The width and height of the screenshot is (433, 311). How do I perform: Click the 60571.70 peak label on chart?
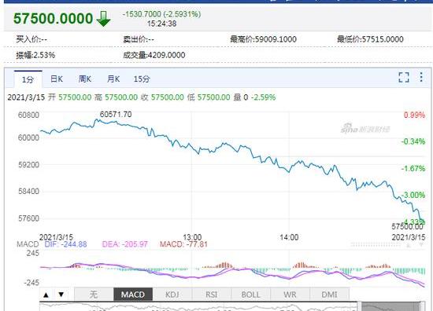(116, 115)
